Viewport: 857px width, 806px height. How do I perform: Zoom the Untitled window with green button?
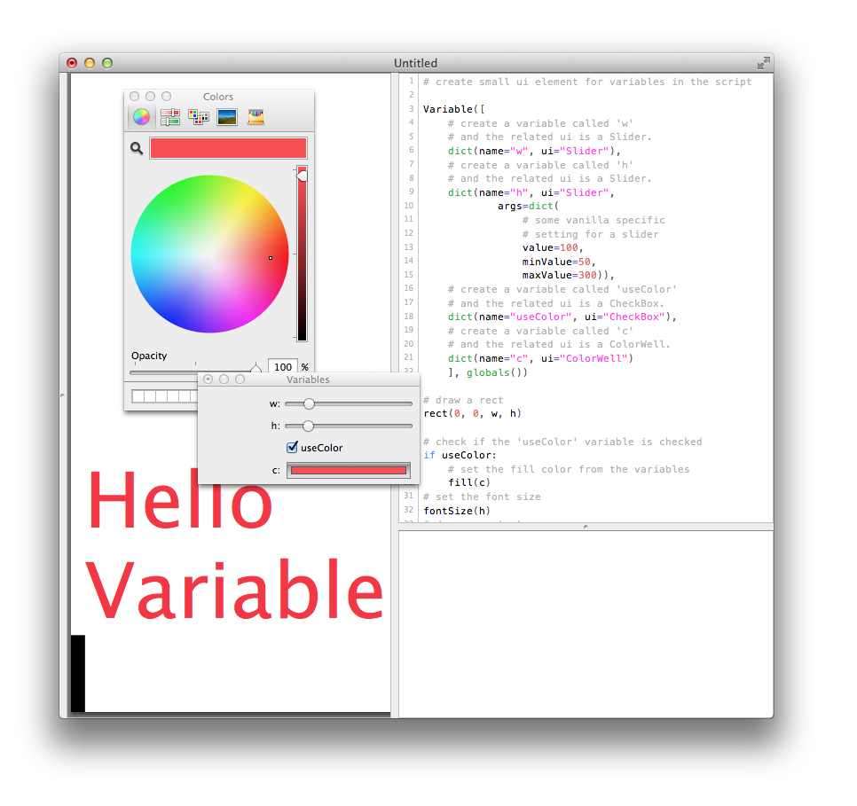[107, 63]
